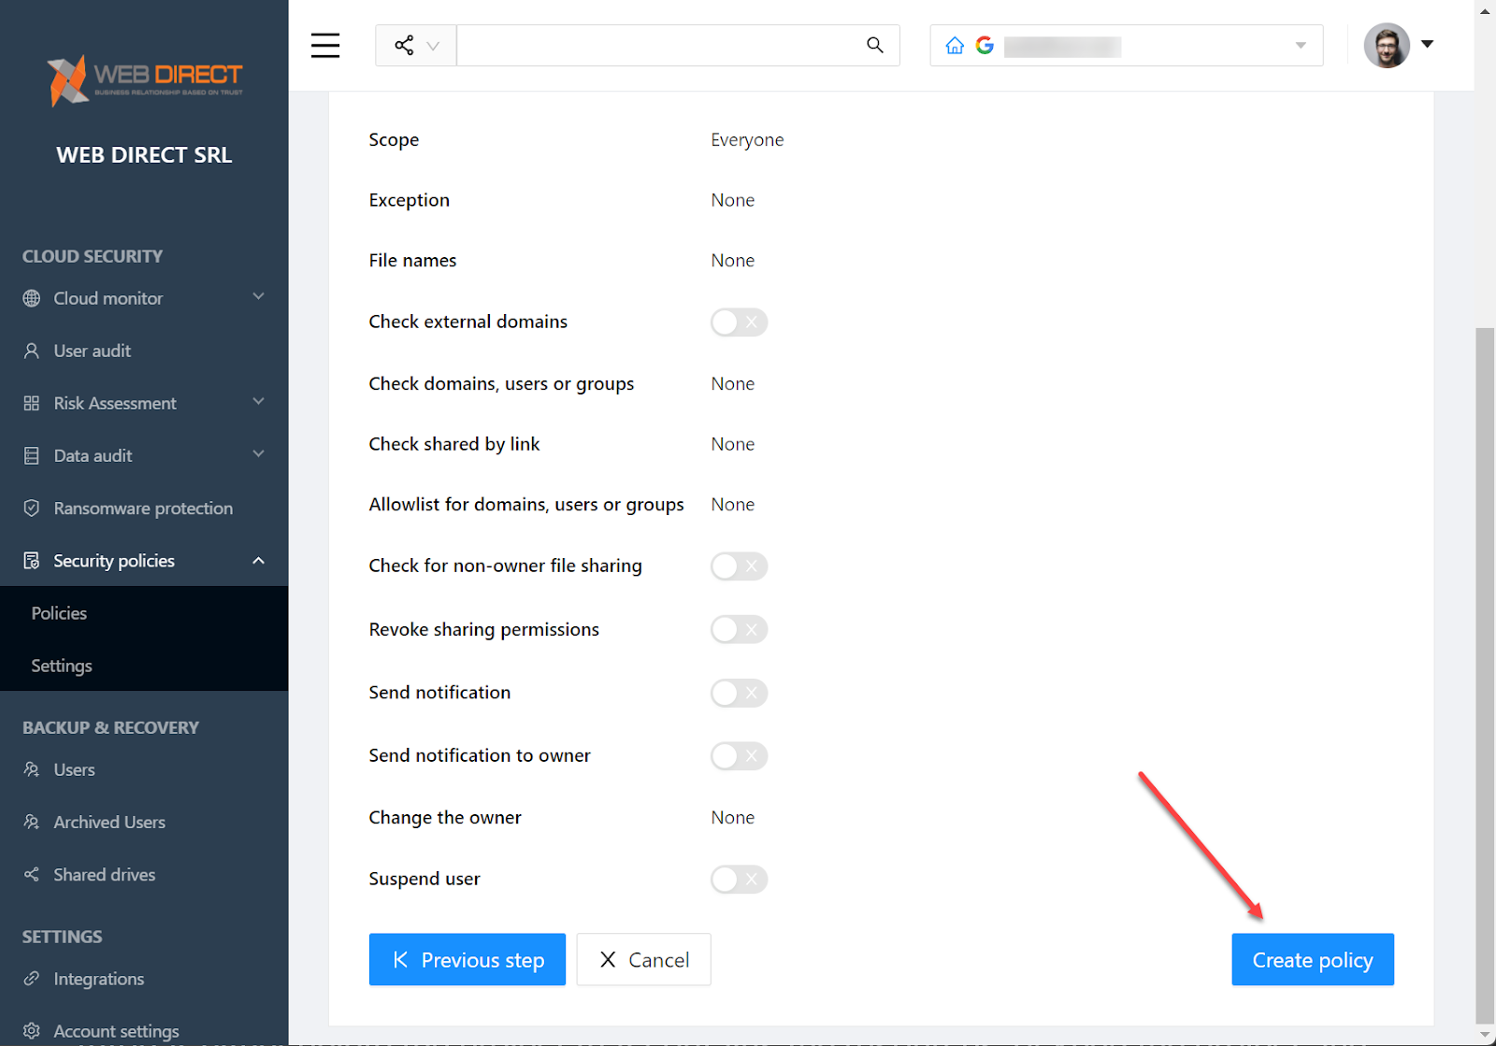Select User audit in the sidebar
Image resolution: width=1496 pixels, height=1046 pixels.
point(92,351)
